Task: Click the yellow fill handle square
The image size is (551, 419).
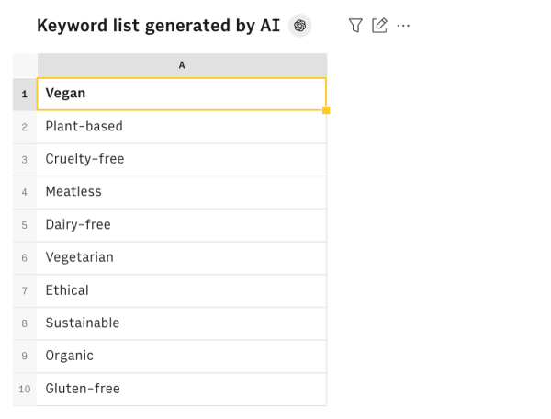Action: (326, 110)
